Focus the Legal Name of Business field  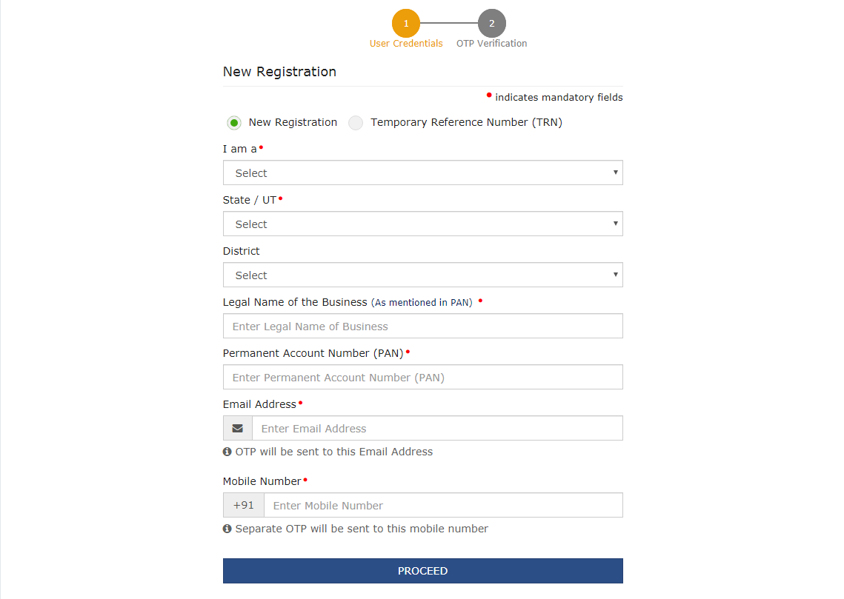[x=423, y=326]
